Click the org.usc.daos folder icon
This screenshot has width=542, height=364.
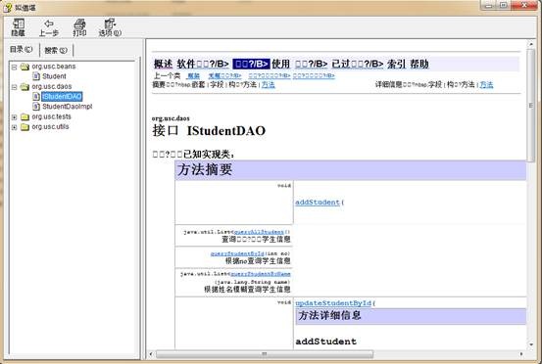25,87
